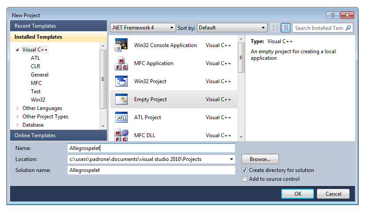Click the Win32 Project name text
The image size is (366, 212).
(x=150, y=81)
